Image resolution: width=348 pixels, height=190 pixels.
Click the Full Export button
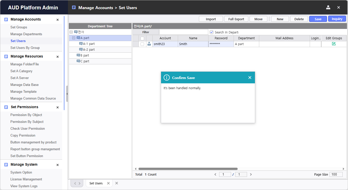coord(236,19)
